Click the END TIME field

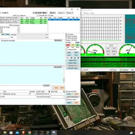[58, 94]
